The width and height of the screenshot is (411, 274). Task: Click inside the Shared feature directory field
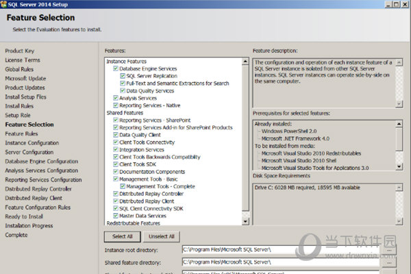pyautogui.click(x=281, y=262)
